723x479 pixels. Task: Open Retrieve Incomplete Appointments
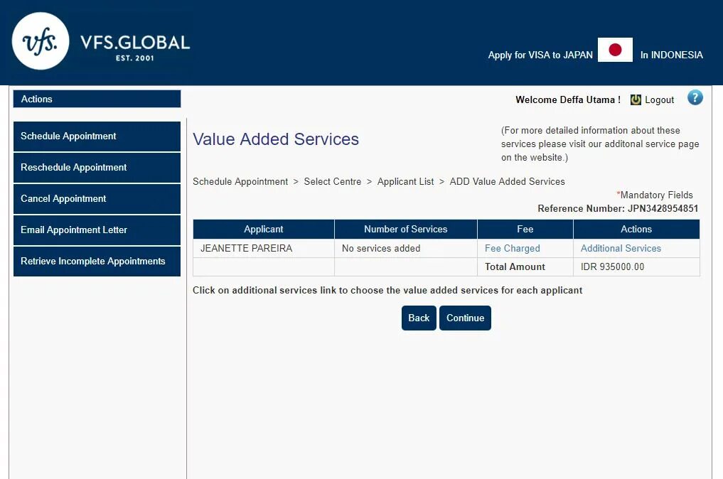coord(97,262)
